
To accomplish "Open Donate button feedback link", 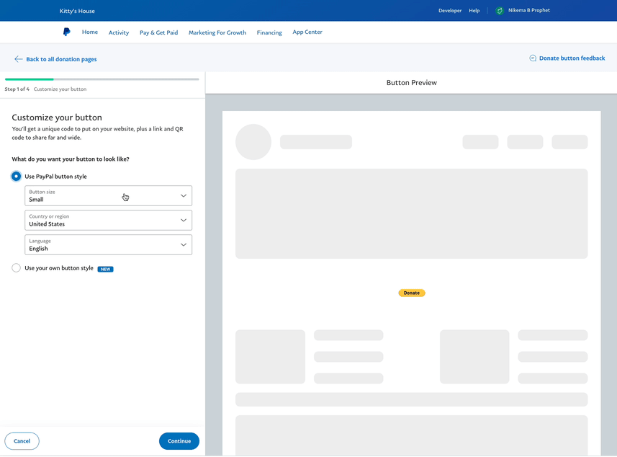I will click(572, 58).
